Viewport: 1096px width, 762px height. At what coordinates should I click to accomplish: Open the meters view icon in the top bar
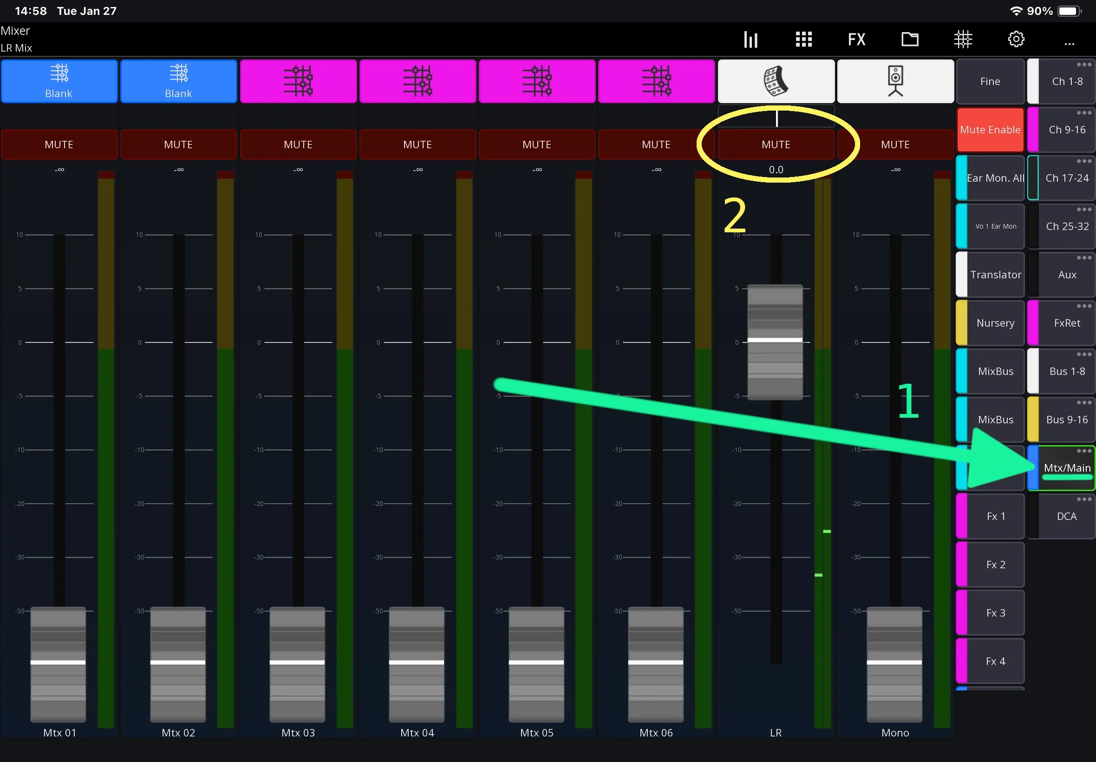pos(750,39)
